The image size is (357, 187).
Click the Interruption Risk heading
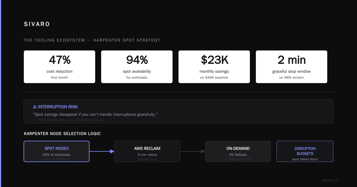58,107
